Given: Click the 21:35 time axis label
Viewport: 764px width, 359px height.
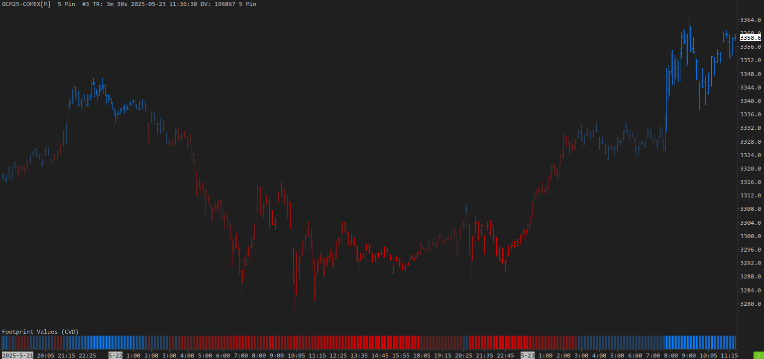Looking at the screenshot, I should 484,356.
